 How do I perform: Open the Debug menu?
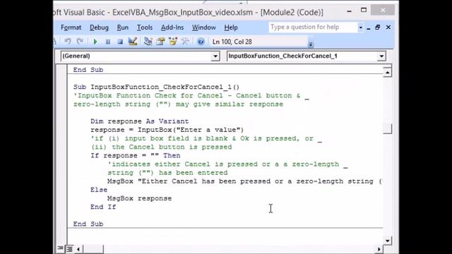[99, 28]
